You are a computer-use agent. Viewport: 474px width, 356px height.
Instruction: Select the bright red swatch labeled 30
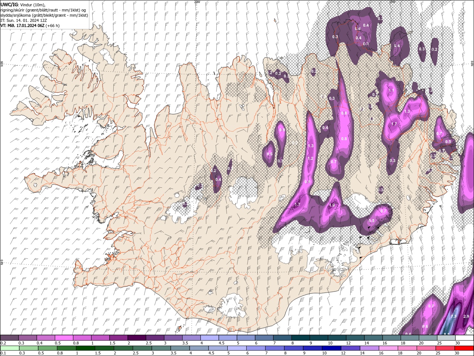click(x=464, y=348)
